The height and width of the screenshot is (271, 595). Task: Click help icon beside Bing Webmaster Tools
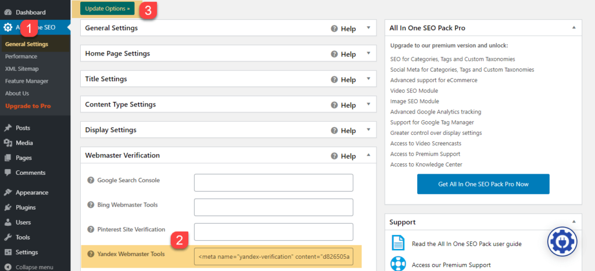pyautogui.click(x=91, y=205)
